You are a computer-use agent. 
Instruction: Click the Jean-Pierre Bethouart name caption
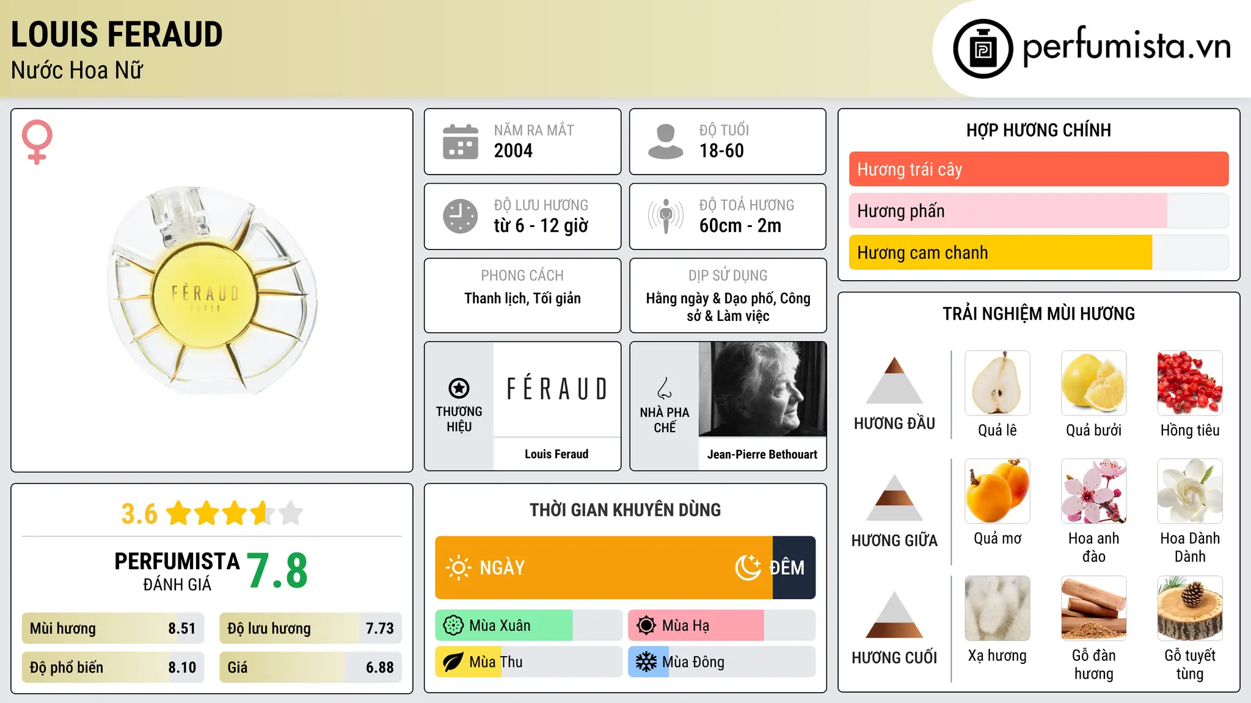(762, 455)
